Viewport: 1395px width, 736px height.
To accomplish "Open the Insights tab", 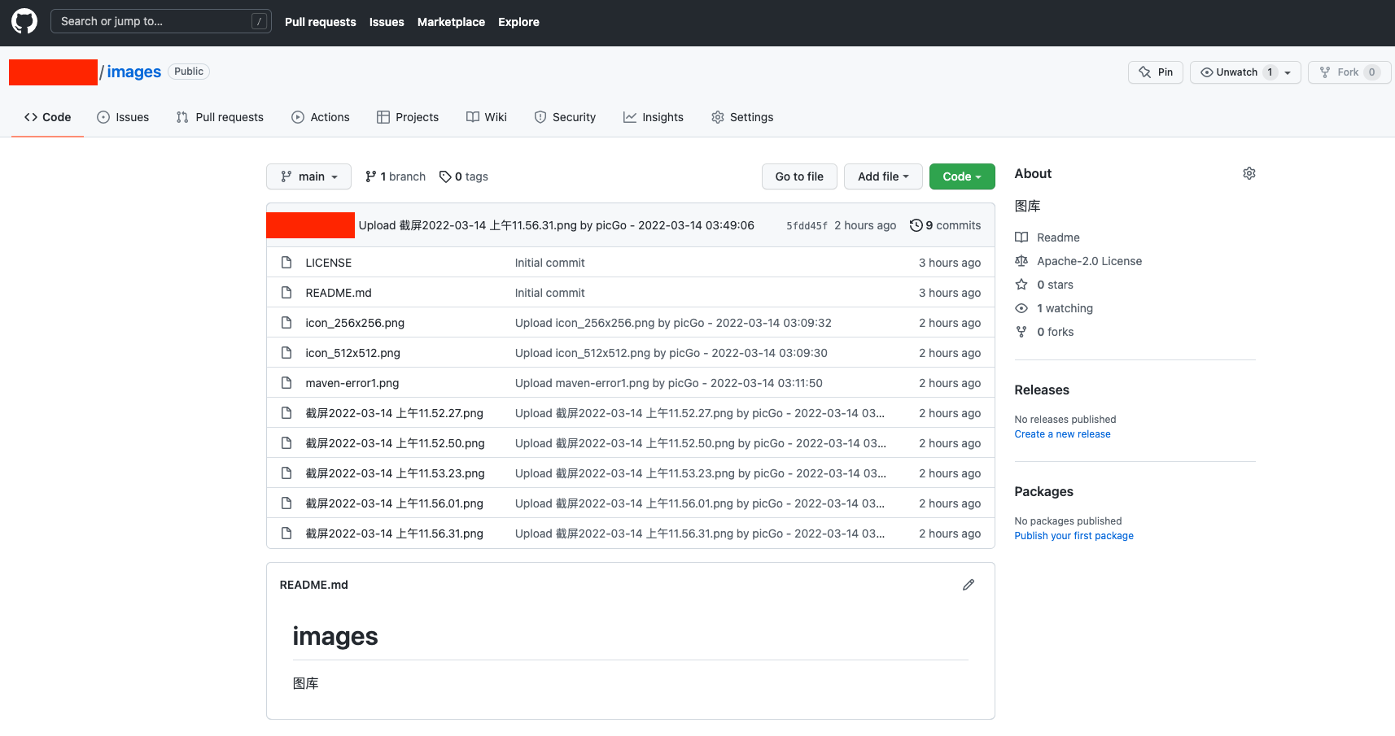I will pos(654,117).
